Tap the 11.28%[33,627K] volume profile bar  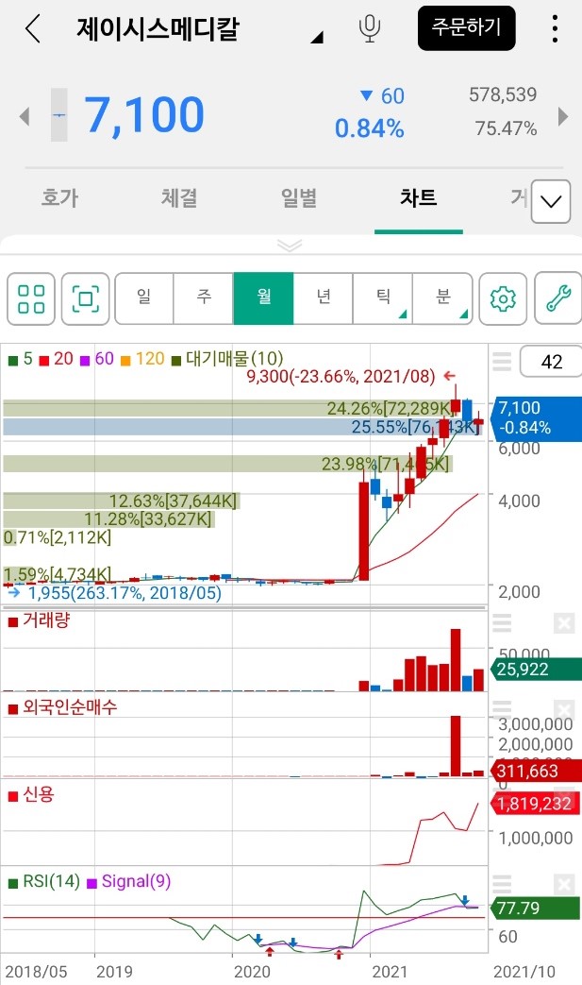108,518
